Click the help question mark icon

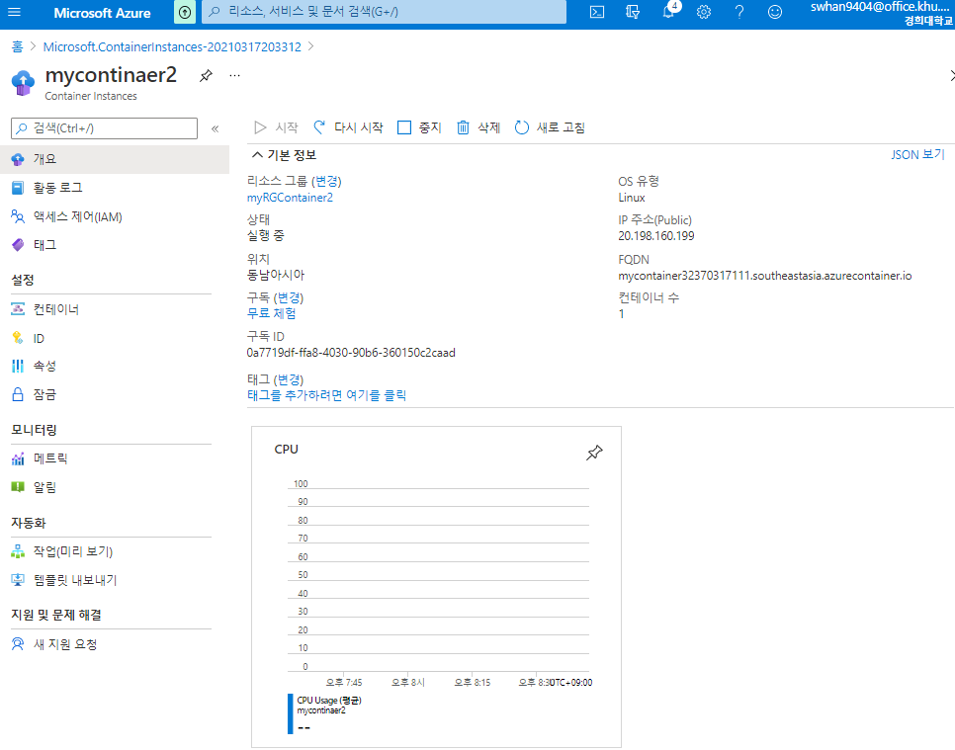click(x=738, y=12)
